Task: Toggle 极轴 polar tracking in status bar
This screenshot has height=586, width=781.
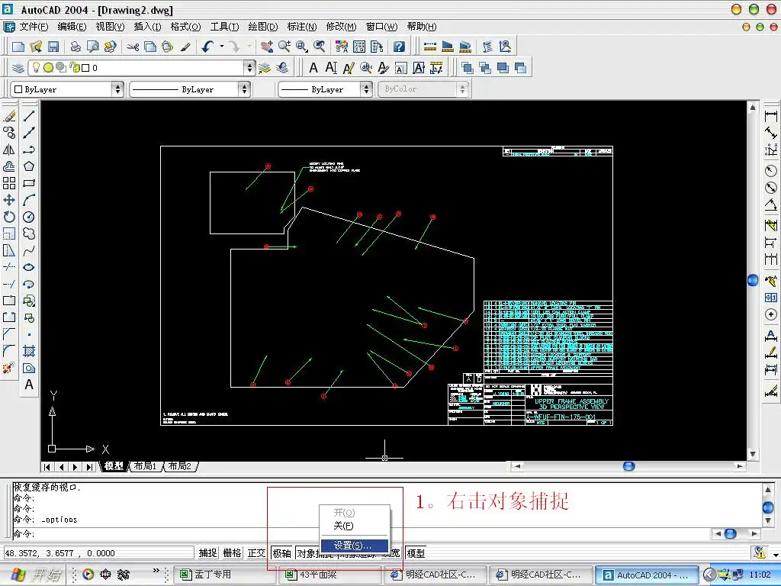Action: [282, 553]
